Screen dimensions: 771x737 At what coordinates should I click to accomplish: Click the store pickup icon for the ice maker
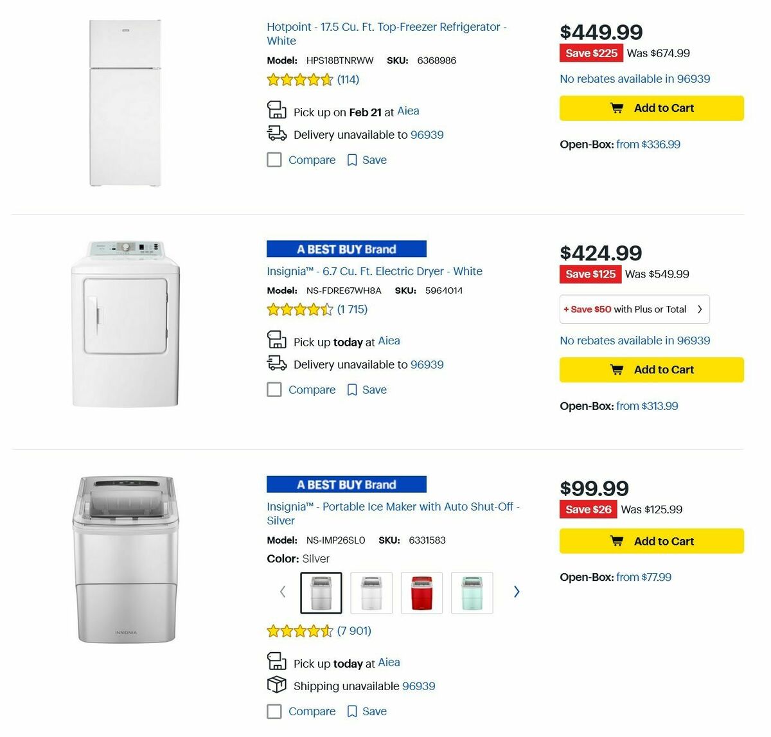click(x=276, y=661)
